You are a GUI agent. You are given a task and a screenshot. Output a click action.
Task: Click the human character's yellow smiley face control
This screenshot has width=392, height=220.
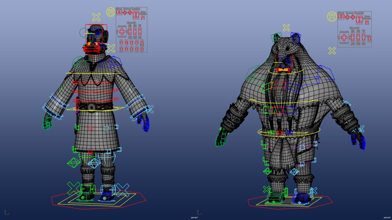tap(111, 12)
